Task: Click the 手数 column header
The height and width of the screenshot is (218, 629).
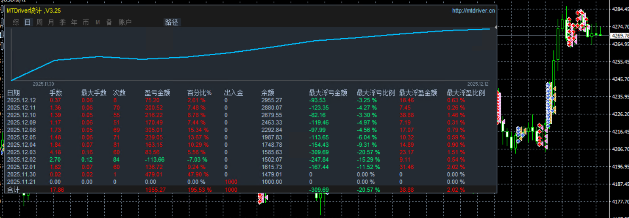Action: 56,92
